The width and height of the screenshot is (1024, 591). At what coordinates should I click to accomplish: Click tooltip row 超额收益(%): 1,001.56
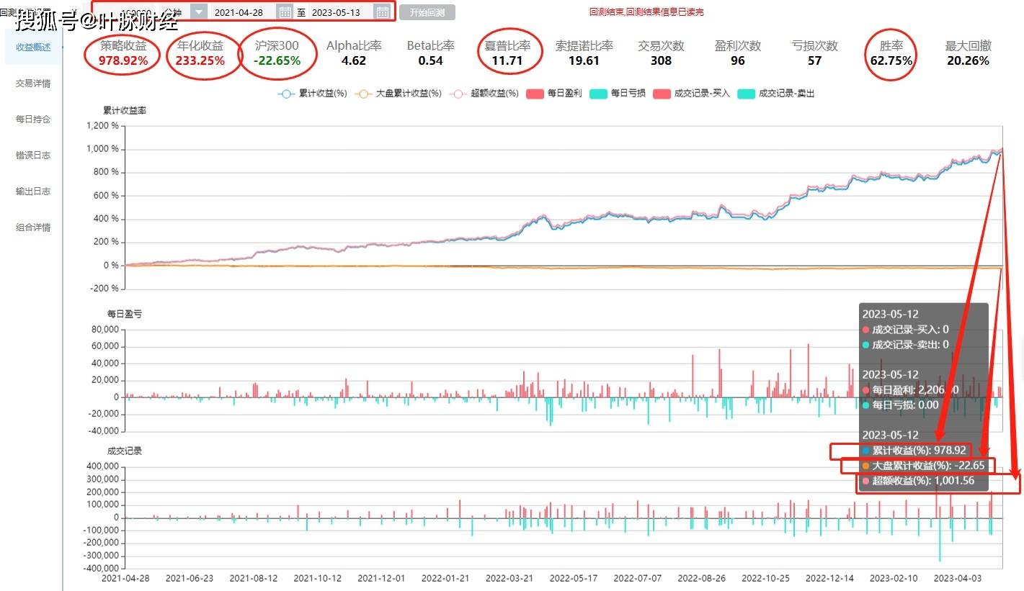point(920,482)
